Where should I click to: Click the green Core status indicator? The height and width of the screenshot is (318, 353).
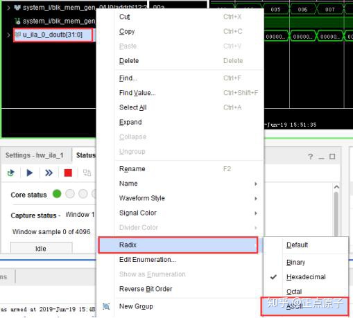click(57, 194)
